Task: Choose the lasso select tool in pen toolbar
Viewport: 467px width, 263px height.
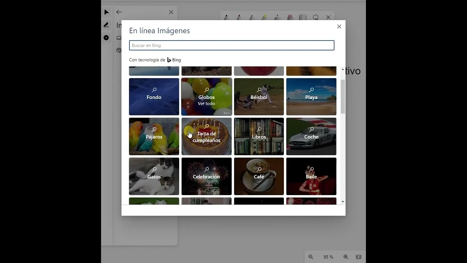Action: tap(316, 17)
